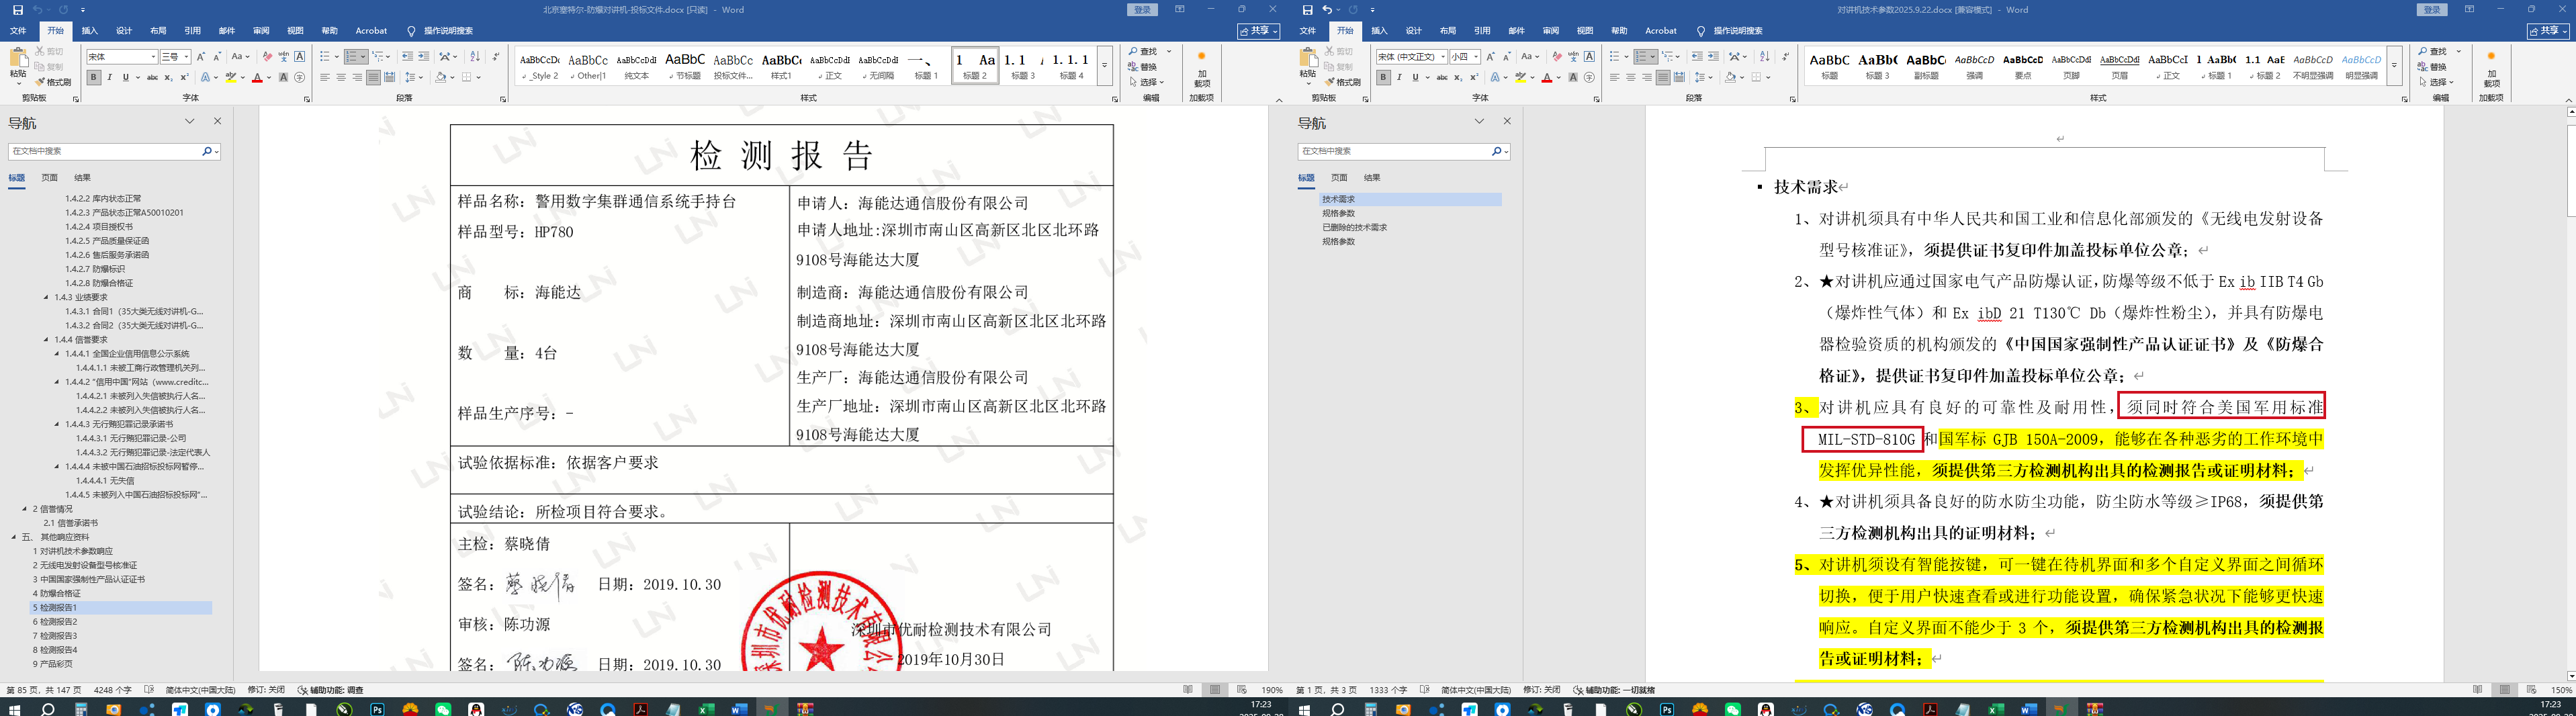Image resolution: width=2576 pixels, height=716 pixels.
Task: Toggle Underline in the right Word window
Action: point(1415,77)
